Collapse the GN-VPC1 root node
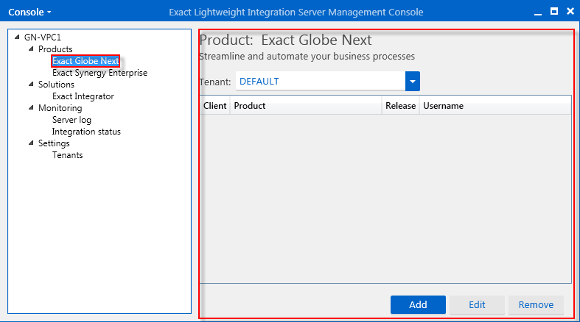This screenshot has width=580, height=322. pos(17,37)
